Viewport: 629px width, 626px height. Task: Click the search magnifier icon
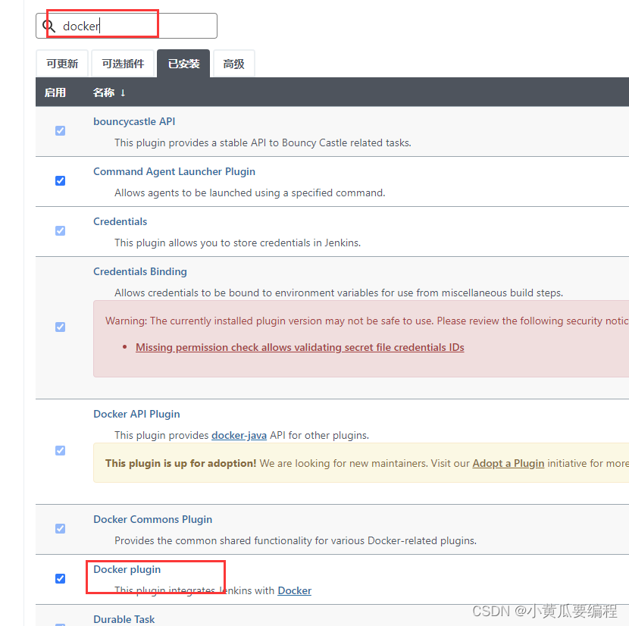coord(49,26)
